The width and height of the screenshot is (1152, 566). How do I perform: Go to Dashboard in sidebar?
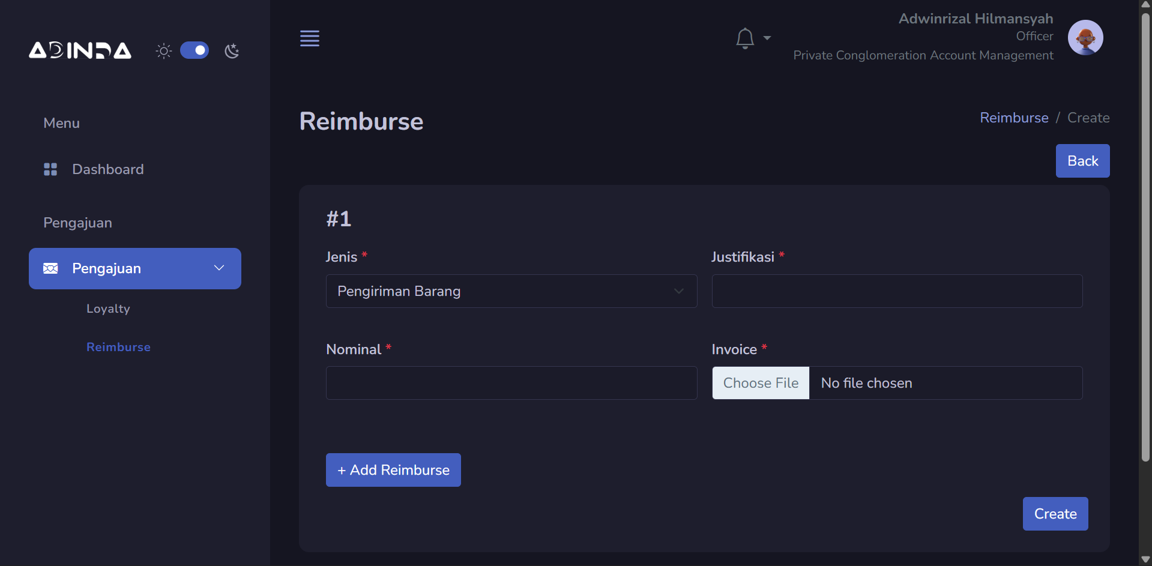coord(107,169)
